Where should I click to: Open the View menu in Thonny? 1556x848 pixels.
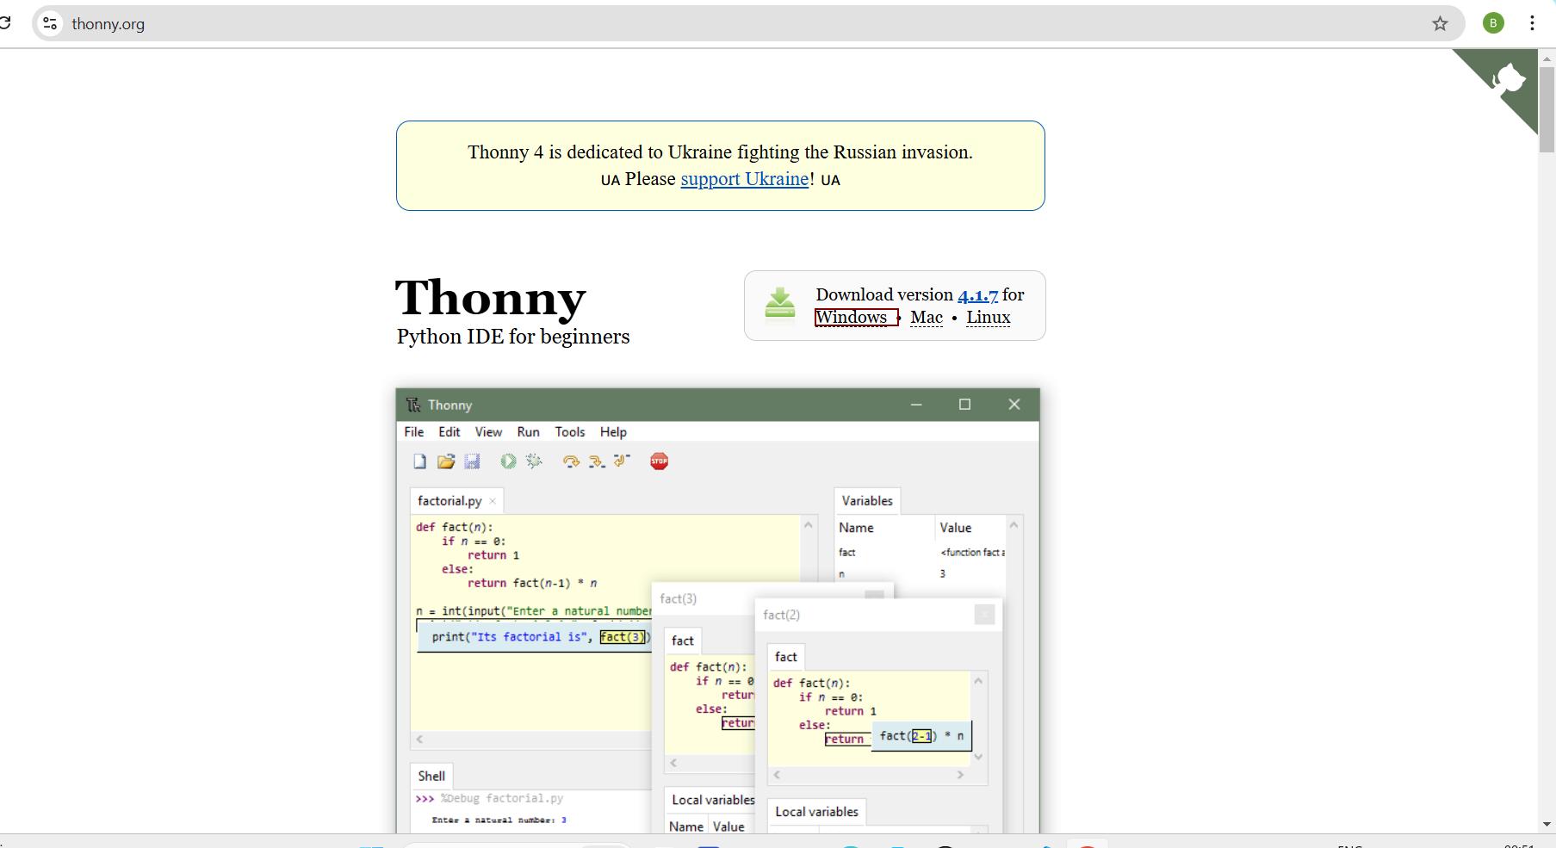[x=488, y=432]
